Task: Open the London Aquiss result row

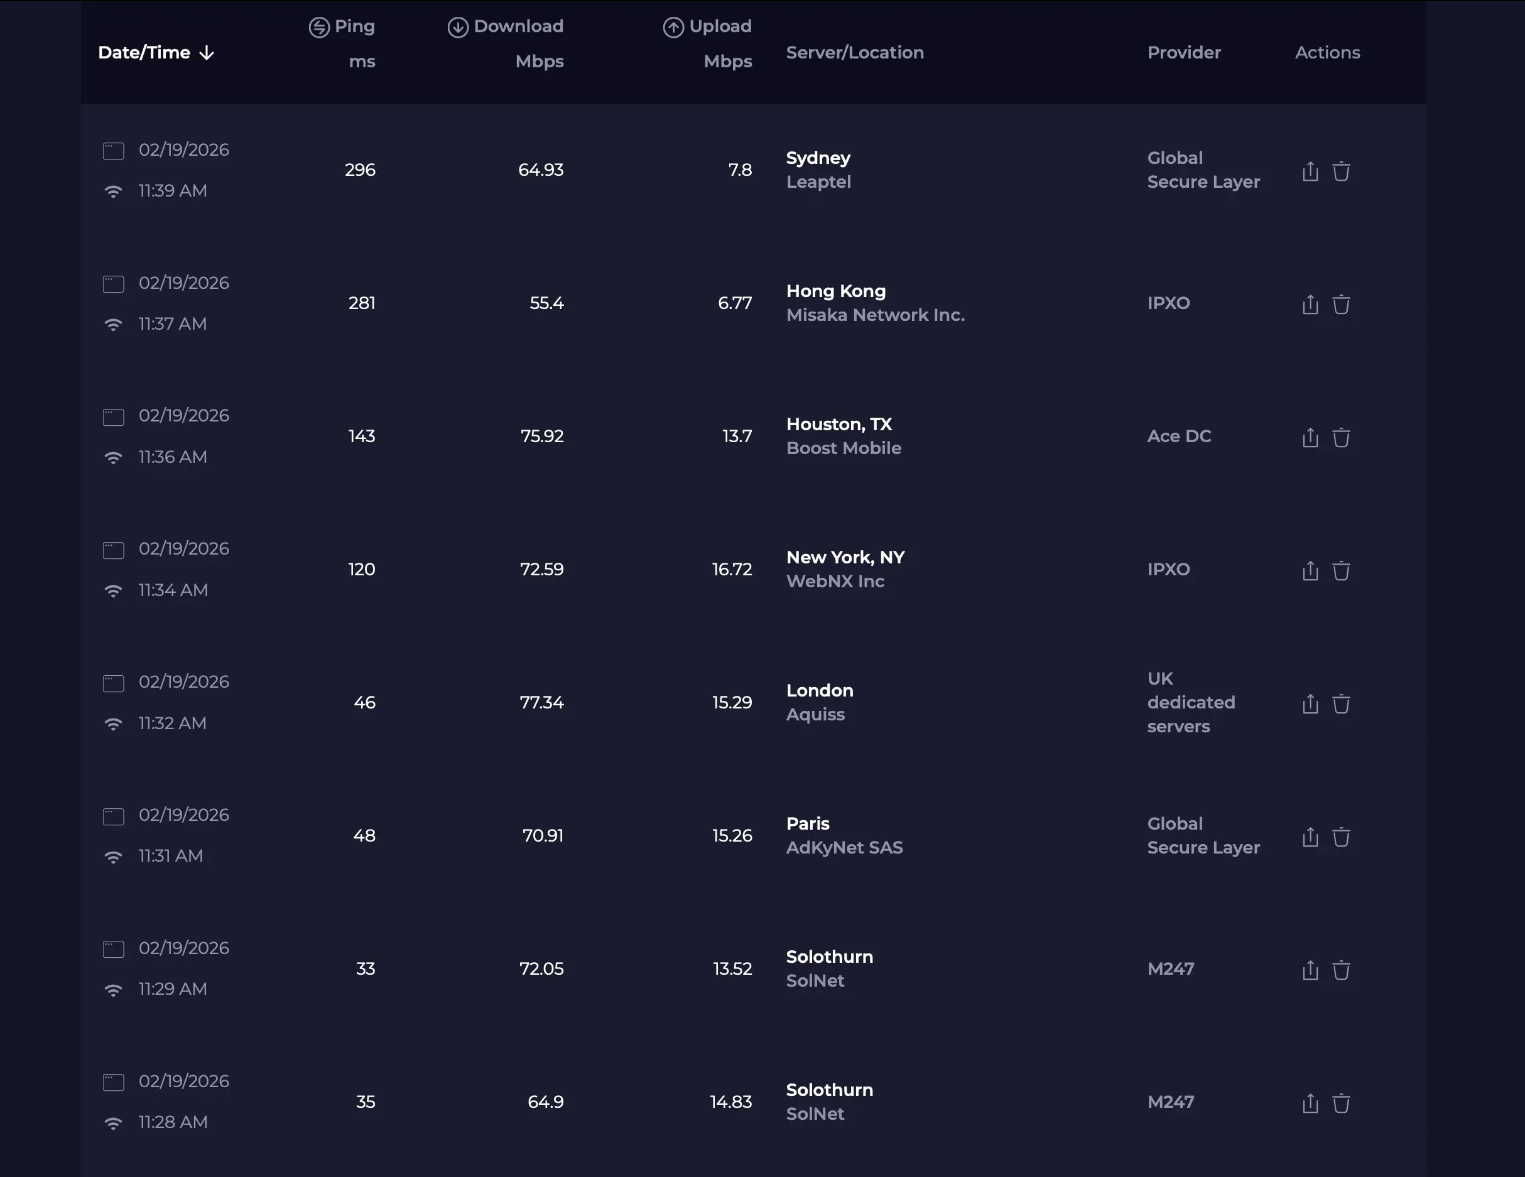Action: 820,690
